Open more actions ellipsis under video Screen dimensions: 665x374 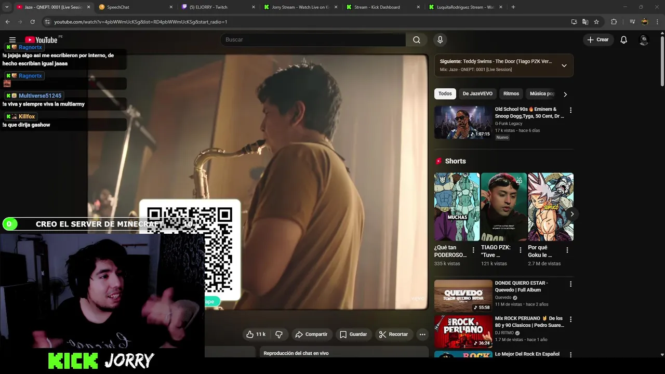coord(422,335)
